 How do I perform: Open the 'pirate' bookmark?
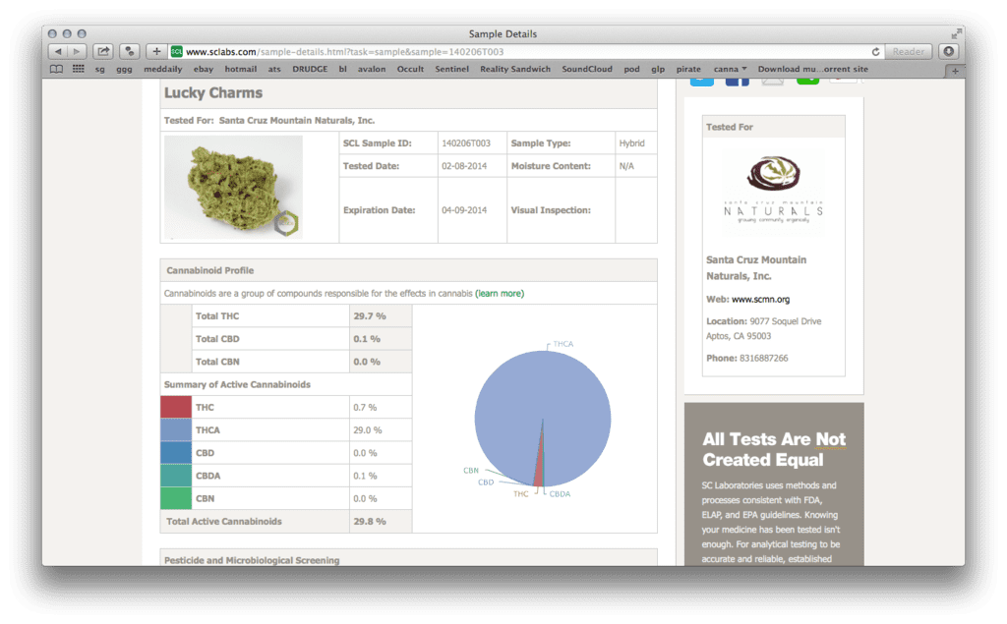pyautogui.click(x=688, y=70)
